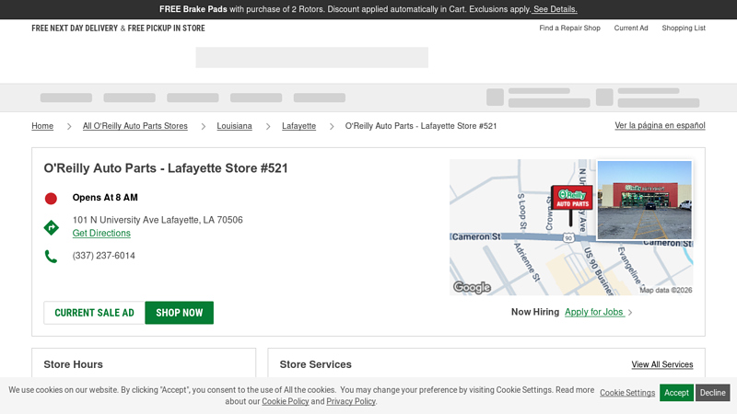Viewport: 737px width, 414px height.
Task: Click the Opens At 8 AM text
Action: pyautogui.click(x=105, y=198)
